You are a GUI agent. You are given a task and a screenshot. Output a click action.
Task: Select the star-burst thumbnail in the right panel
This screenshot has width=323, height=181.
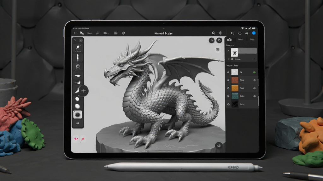tap(234, 52)
